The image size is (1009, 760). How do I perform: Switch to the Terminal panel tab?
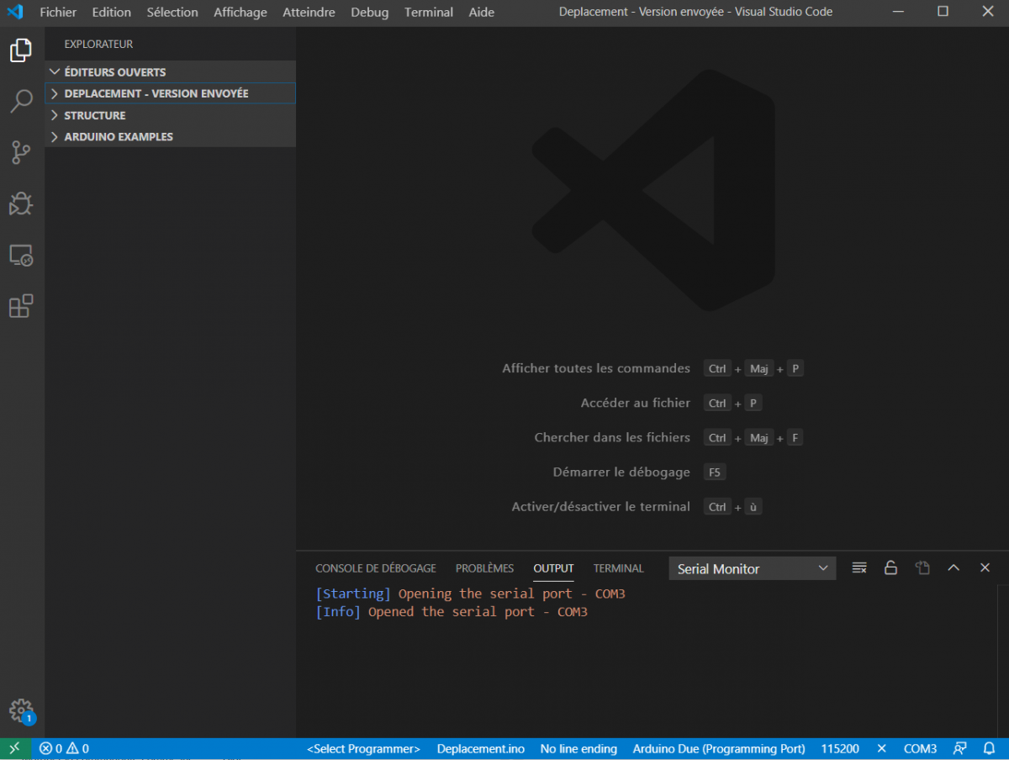click(618, 568)
